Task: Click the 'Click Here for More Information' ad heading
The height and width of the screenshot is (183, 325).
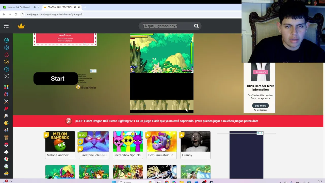Action: click(x=260, y=88)
